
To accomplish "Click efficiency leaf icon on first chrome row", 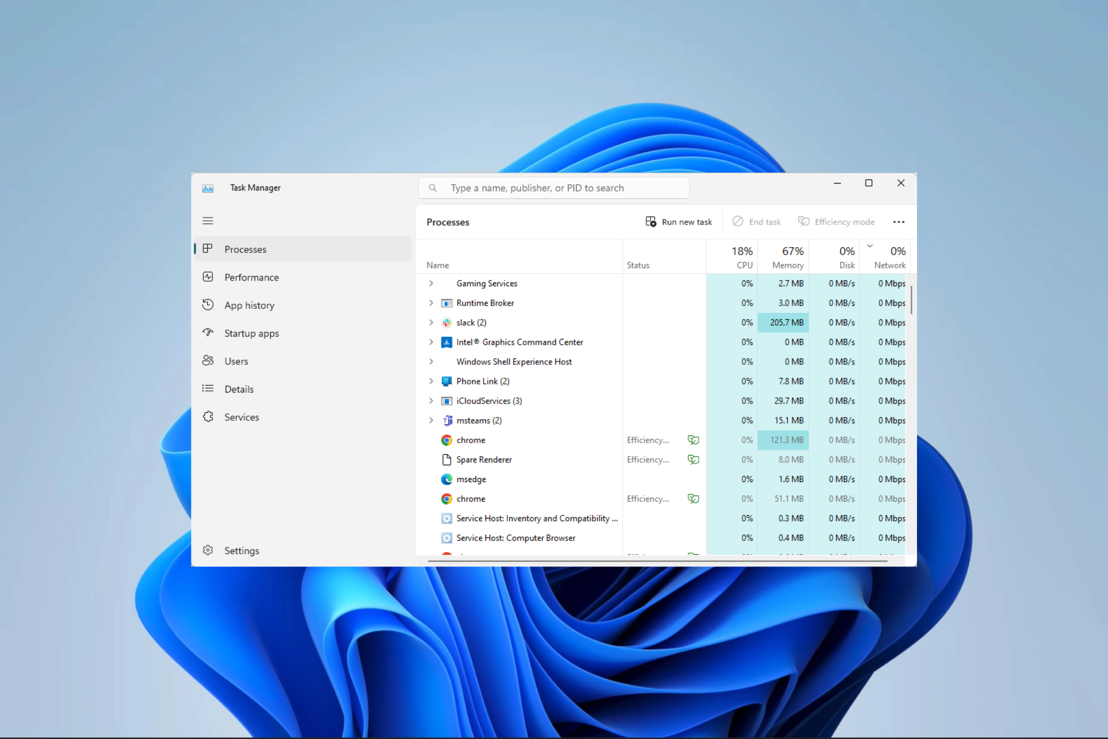I will click(693, 440).
